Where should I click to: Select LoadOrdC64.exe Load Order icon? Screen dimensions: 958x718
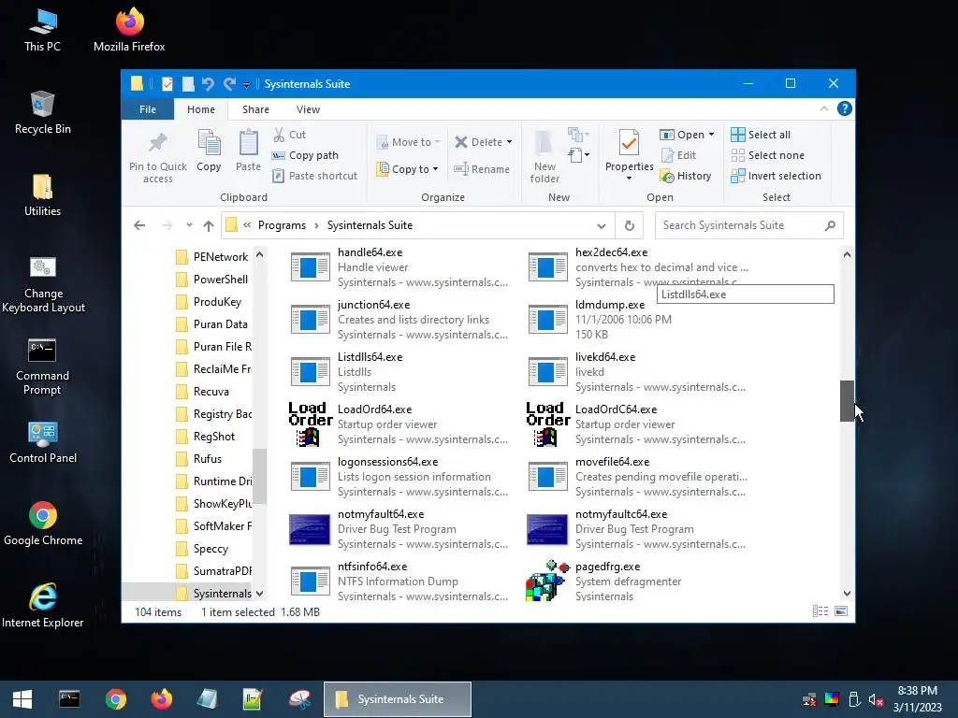(x=548, y=424)
